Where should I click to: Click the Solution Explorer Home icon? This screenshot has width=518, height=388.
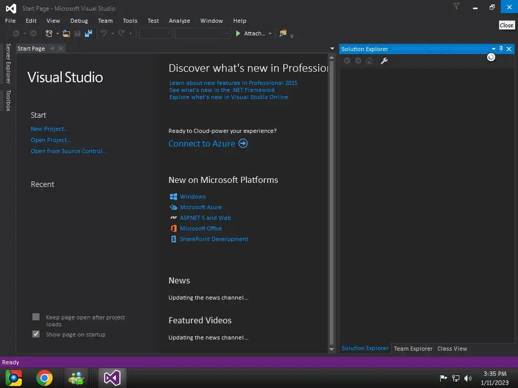(x=369, y=61)
